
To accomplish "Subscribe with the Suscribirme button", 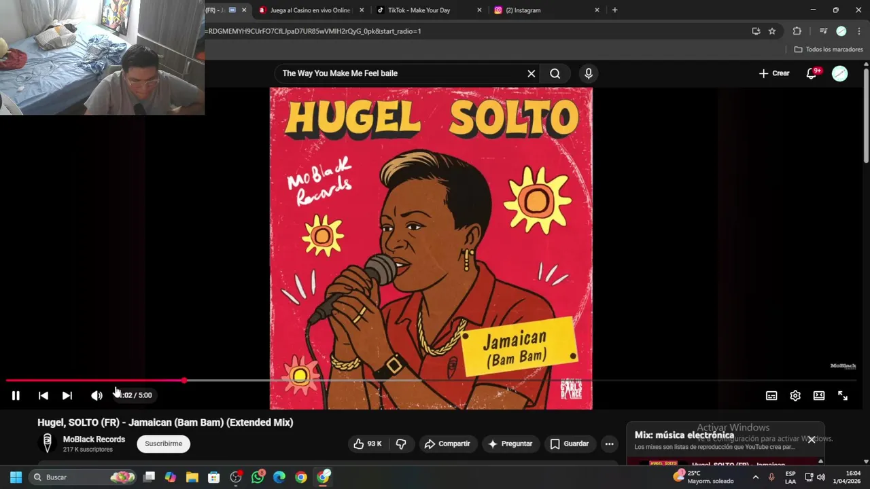I will coord(164,443).
